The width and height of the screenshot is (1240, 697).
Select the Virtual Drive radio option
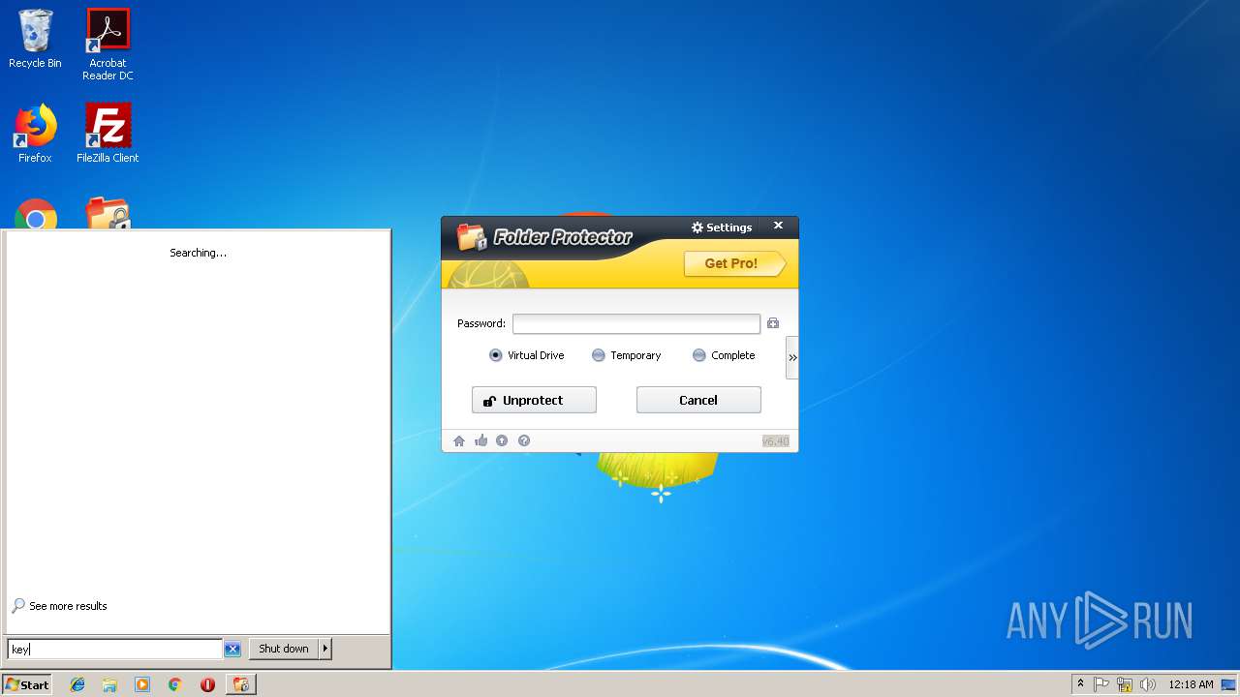(527, 355)
